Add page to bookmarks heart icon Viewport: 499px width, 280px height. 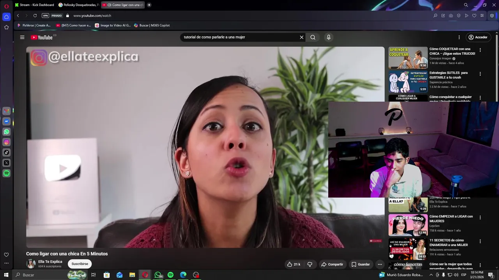coord(474,16)
